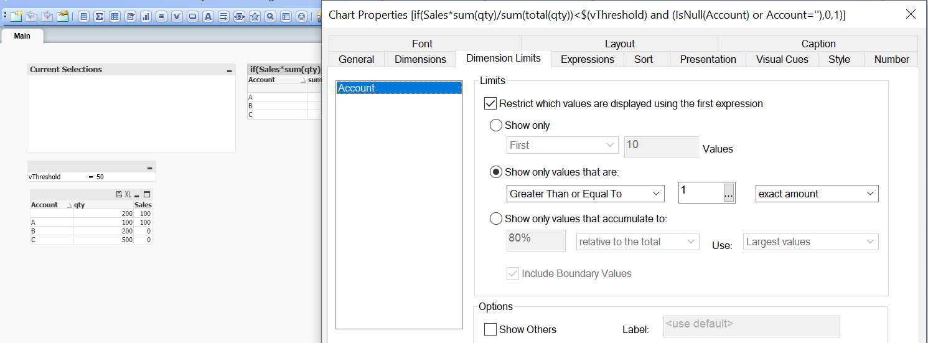Switch to the Layout tab

[x=620, y=44]
